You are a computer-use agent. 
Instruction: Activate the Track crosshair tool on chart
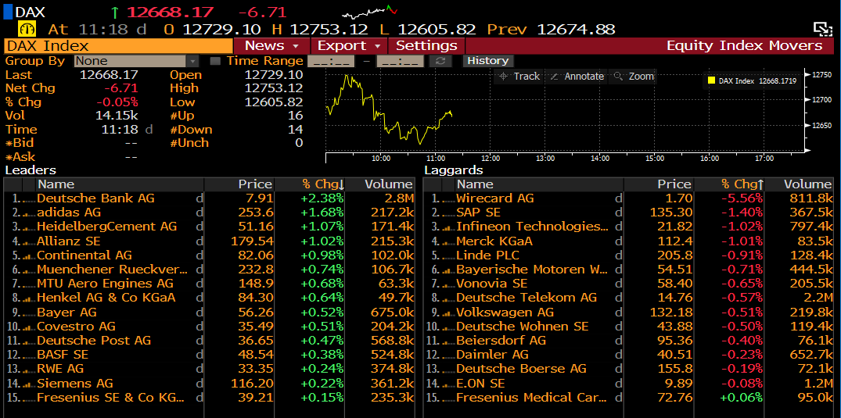[519, 76]
